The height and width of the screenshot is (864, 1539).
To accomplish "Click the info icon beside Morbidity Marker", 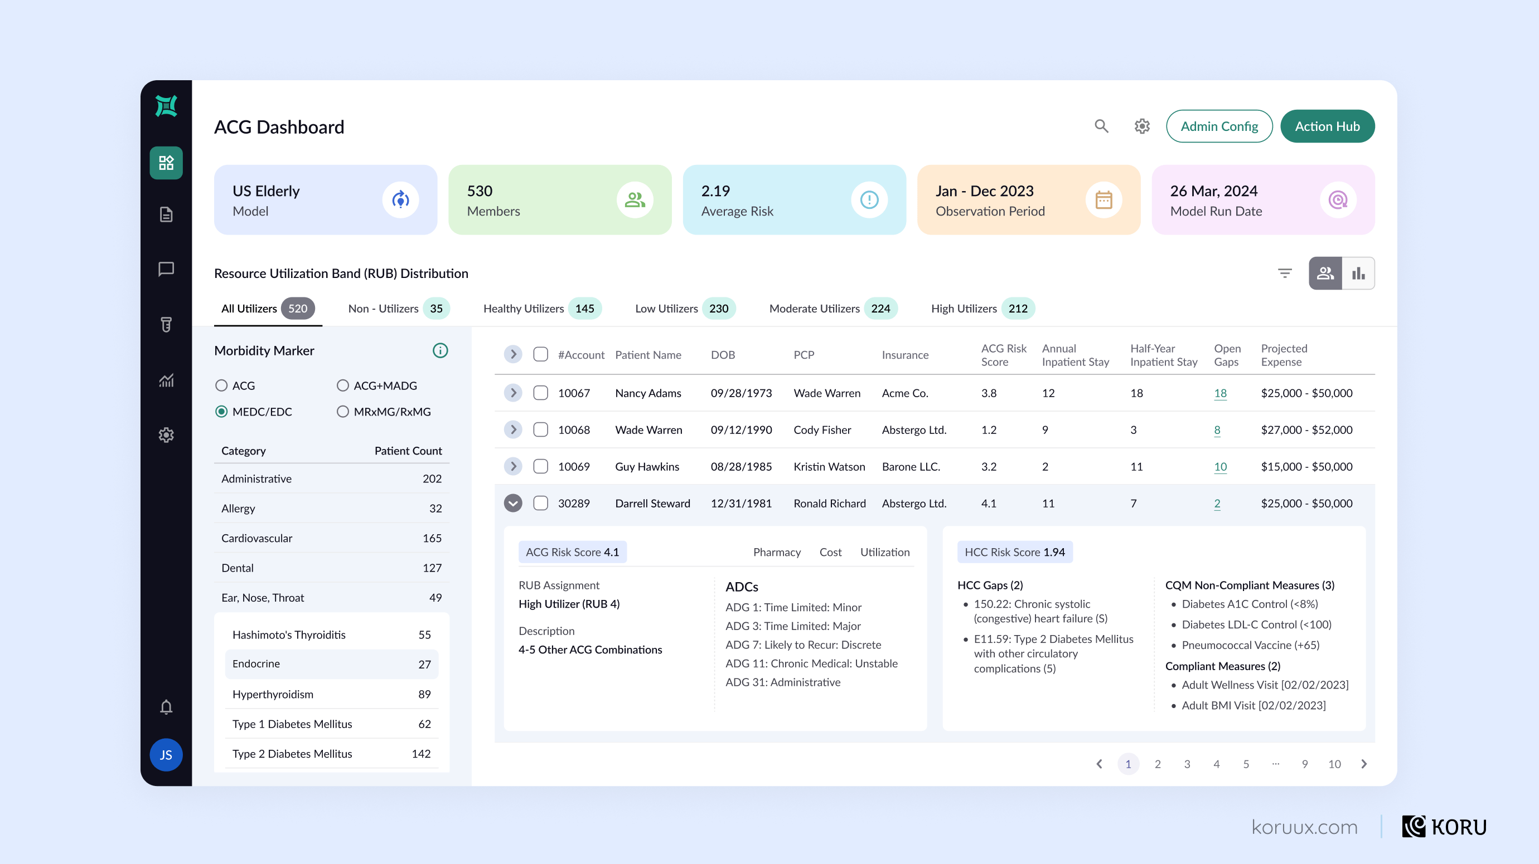I will click(441, 350).
